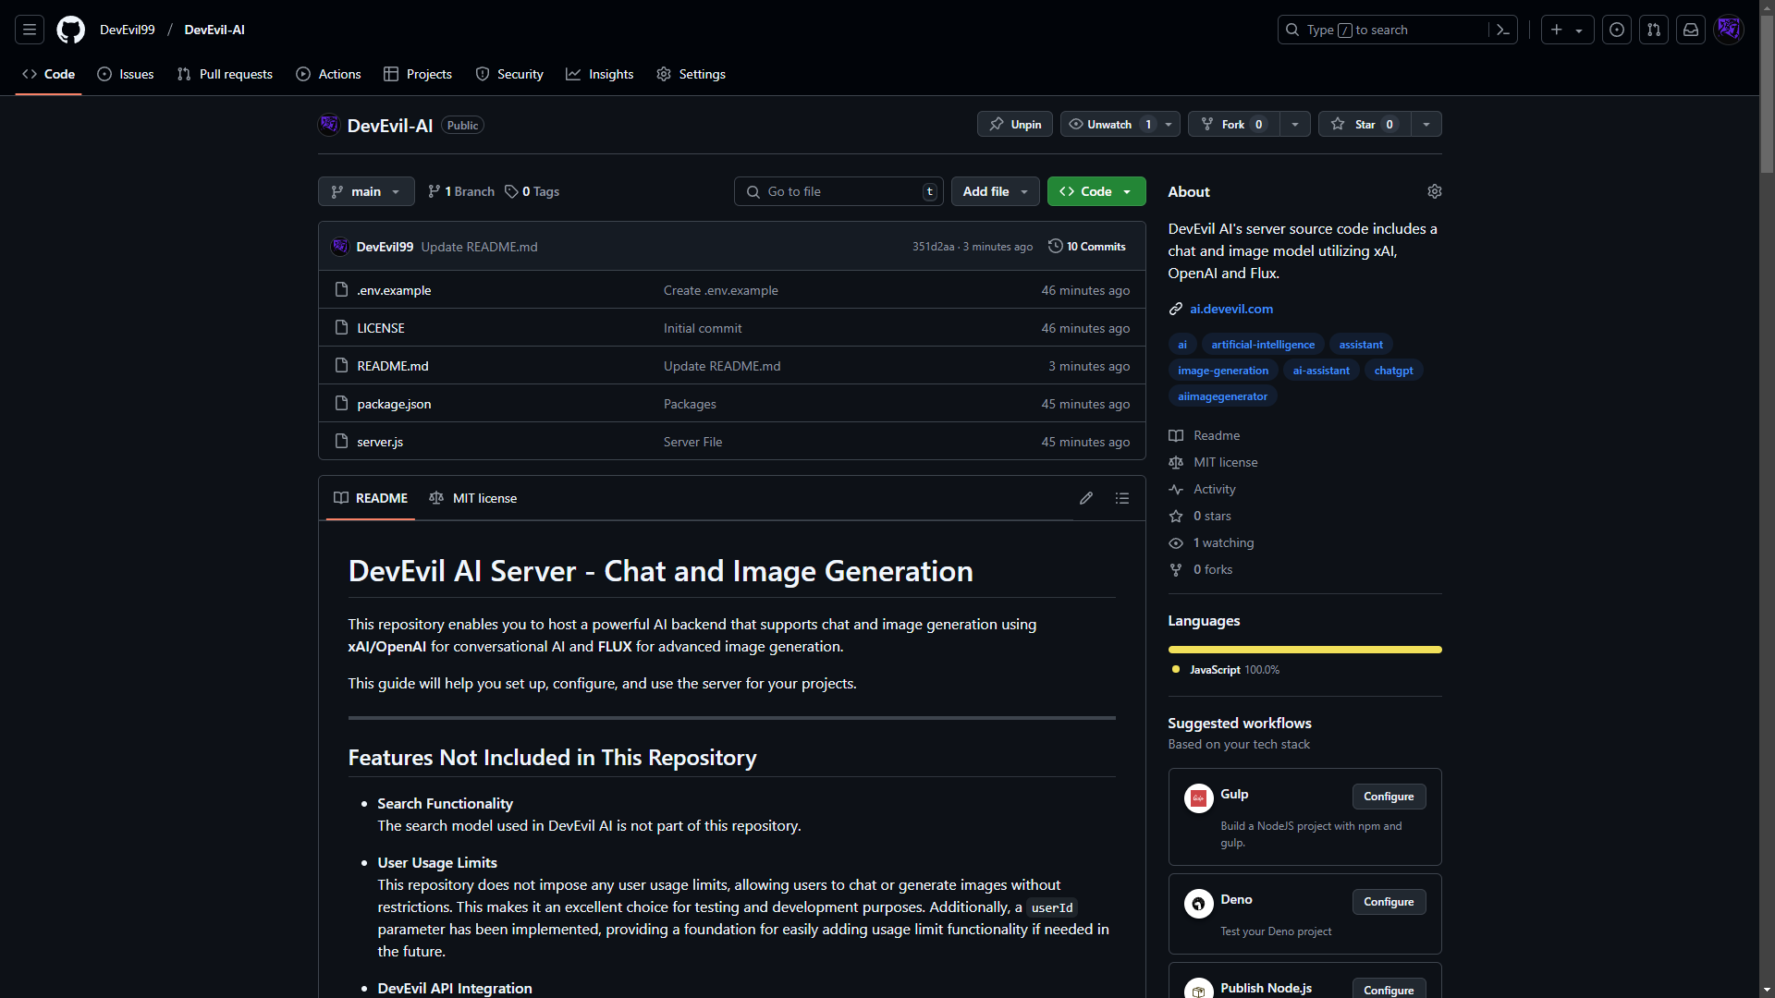Toggle Watch notification options dropdown
Screen dimensions: 1775x998
1168,123
